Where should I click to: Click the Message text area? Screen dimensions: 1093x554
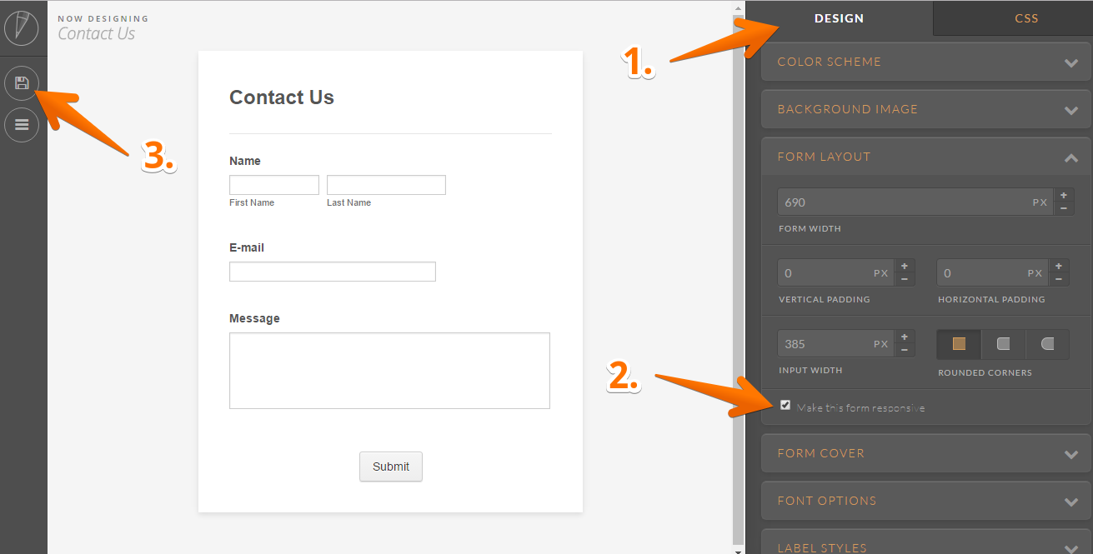tap(389, 371)
